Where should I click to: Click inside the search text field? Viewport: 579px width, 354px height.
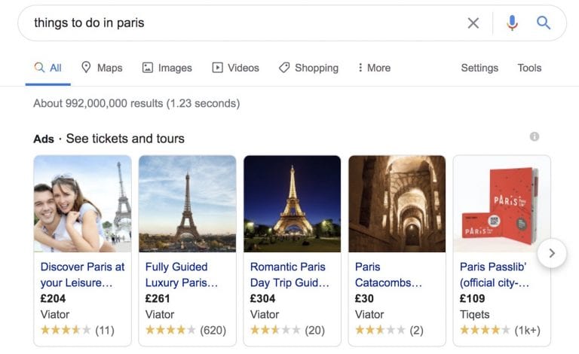pyautogui.click(x=244, y=23)
